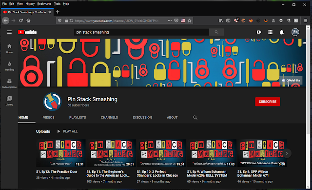Open the account avatar menu
The height and width of the screenshot is (190, 312).
click(x=295, y=32)
